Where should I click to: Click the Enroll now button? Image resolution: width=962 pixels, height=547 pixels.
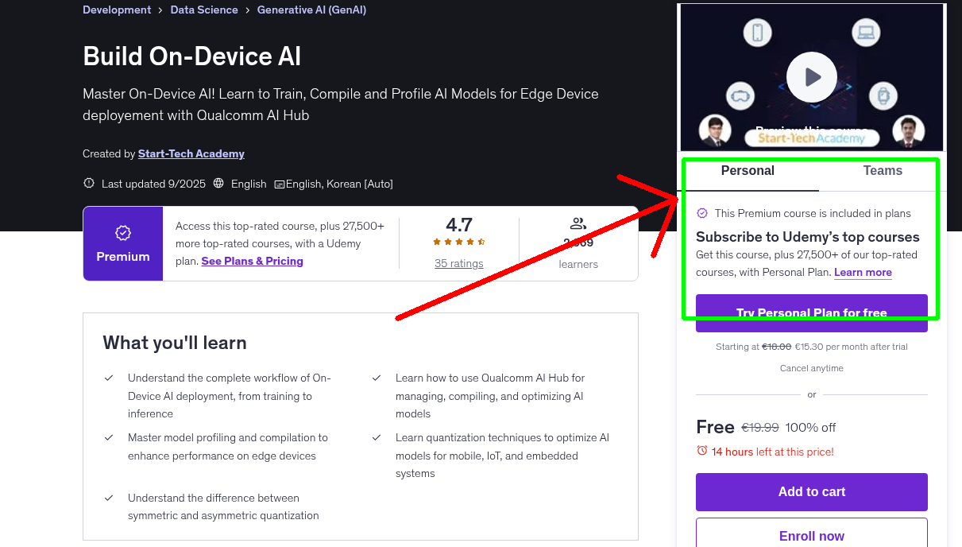[812, 536]
